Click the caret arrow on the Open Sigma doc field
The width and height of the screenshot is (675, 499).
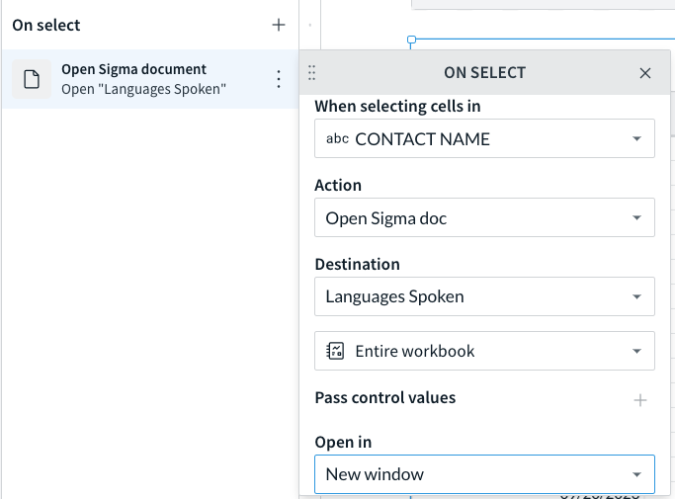pyautogui.click(x=636, y=217)
